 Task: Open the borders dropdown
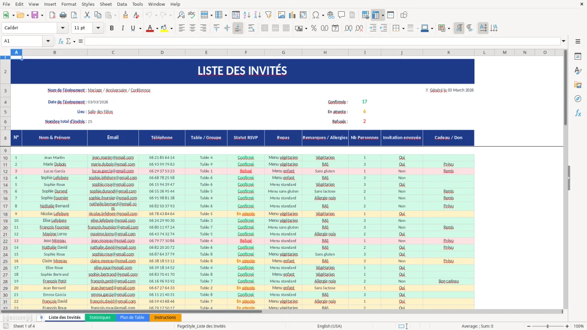point(403,28)
